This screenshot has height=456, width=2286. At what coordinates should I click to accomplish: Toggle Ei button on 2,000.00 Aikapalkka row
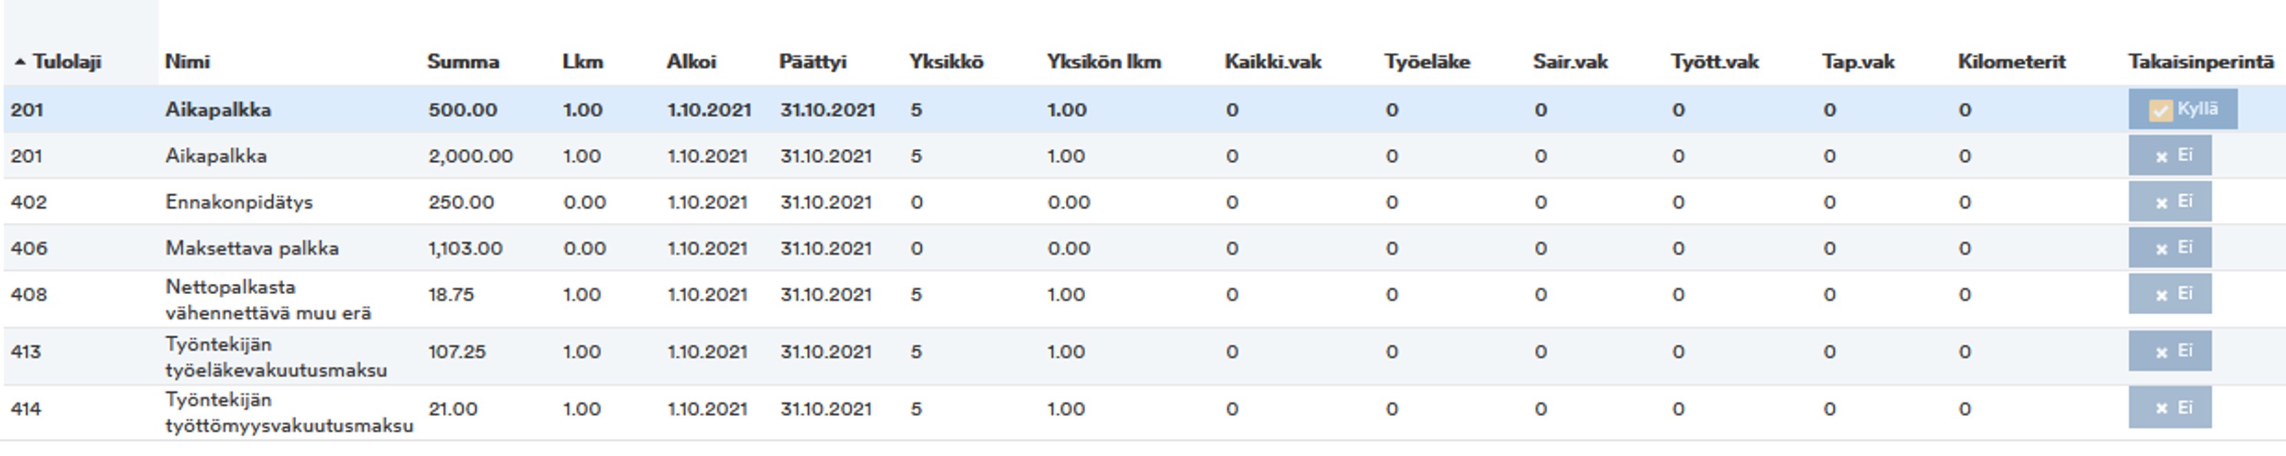click(x=2170, y=155)
